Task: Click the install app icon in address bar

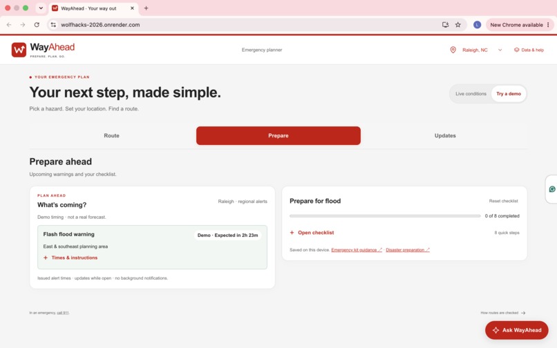Action: point(445,25)
